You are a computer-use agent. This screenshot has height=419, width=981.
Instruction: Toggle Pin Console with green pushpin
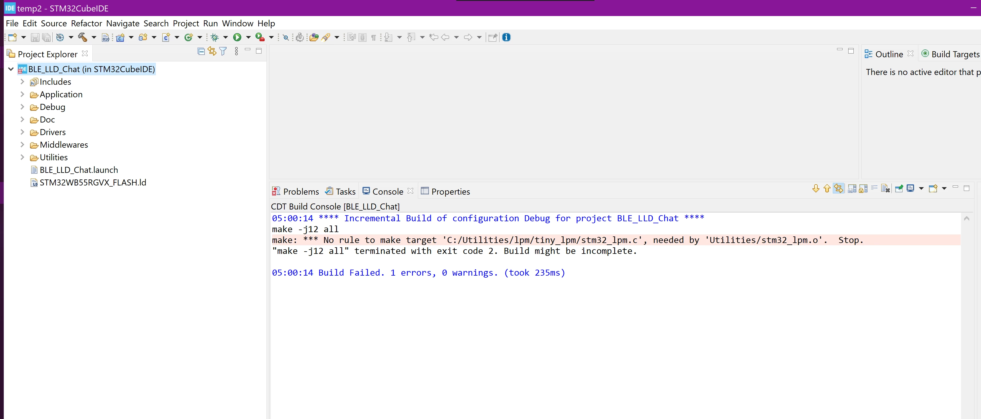[x=899, y=189]
